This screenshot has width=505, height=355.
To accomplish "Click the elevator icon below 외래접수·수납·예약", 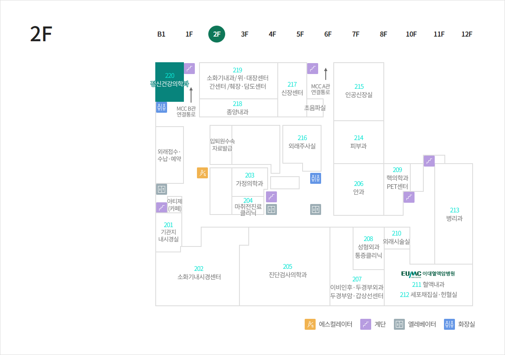I will (x=162, y=189).
